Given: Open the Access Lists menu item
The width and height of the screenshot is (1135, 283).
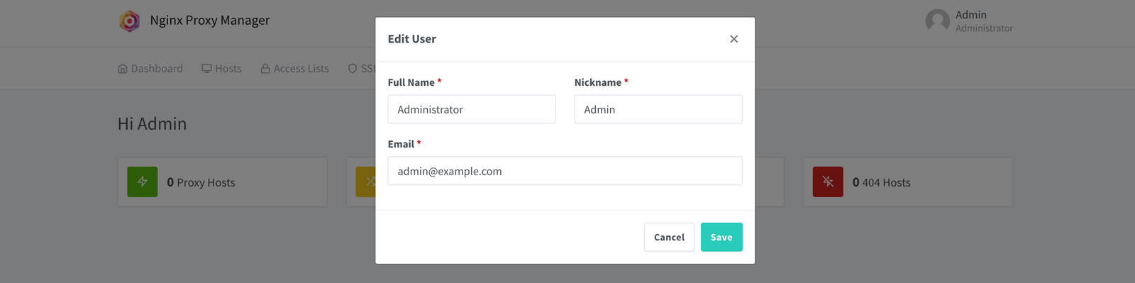Looking at the screenshot, I should (x=295, y=69).
